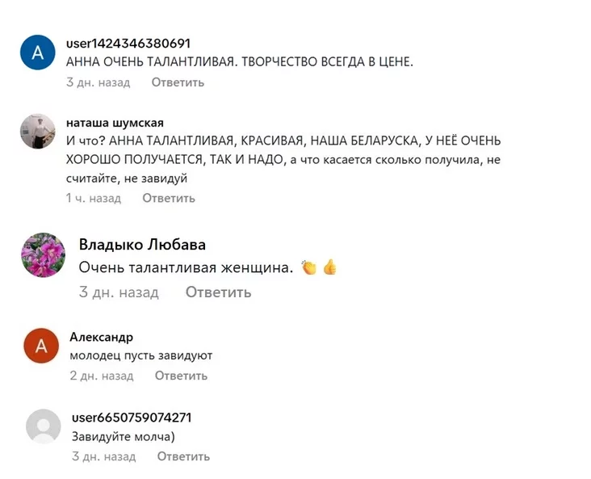Open the Александр username link

(101, 337)
